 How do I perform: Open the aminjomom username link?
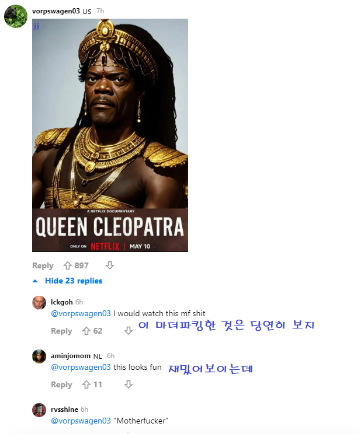71,356
